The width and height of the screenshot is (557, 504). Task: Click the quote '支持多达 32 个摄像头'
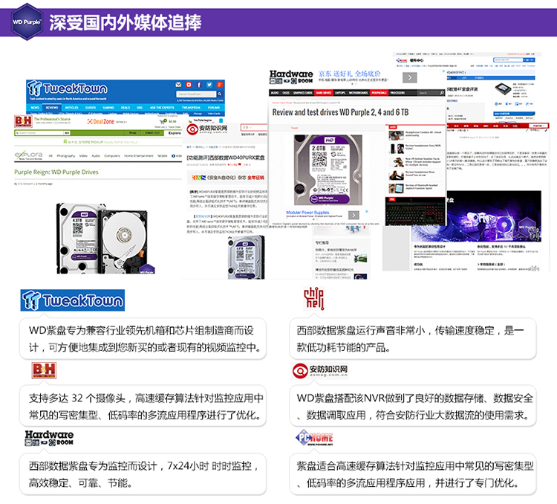(x=143, y=406)
